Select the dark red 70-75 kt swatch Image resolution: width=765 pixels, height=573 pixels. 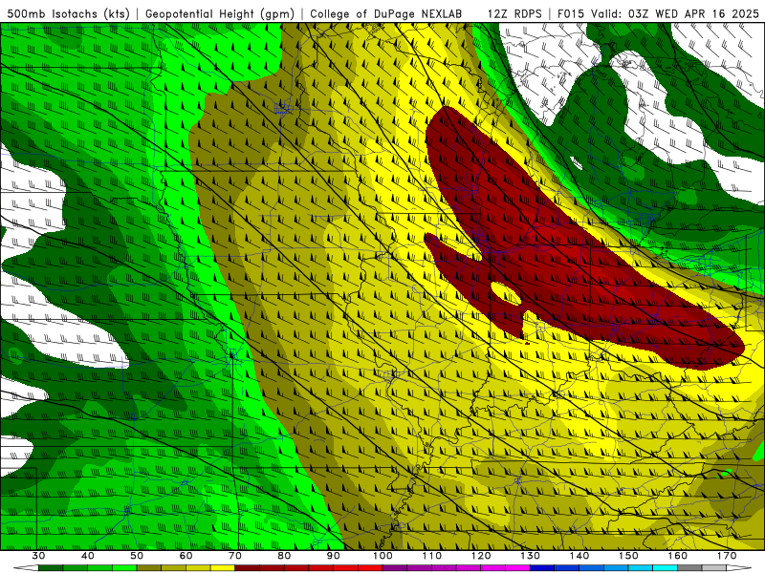click(248, 568)
